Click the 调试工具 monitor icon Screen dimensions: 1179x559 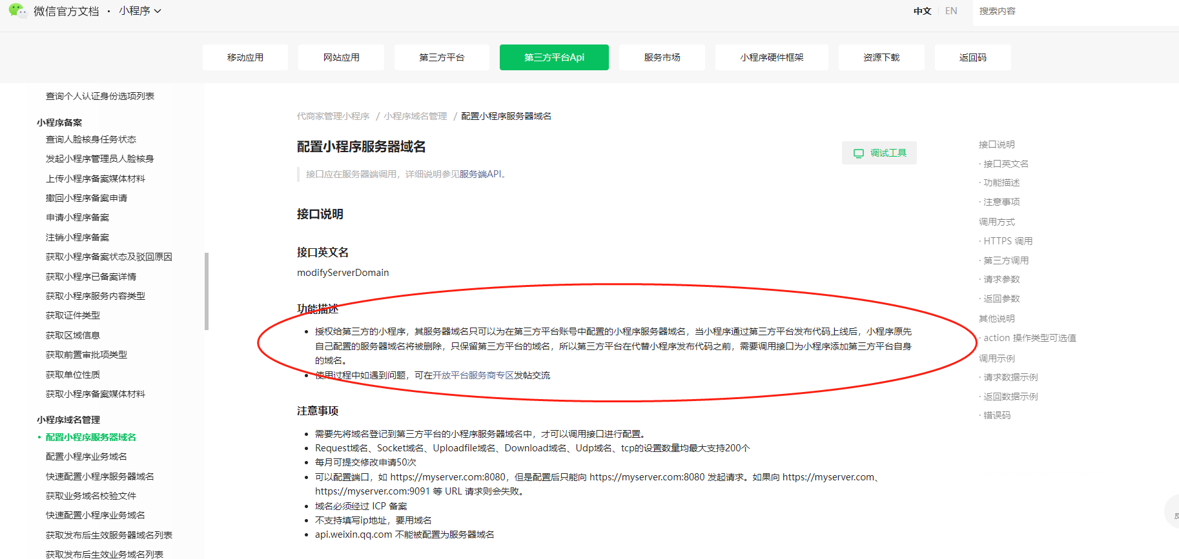[x=858, y=153]
